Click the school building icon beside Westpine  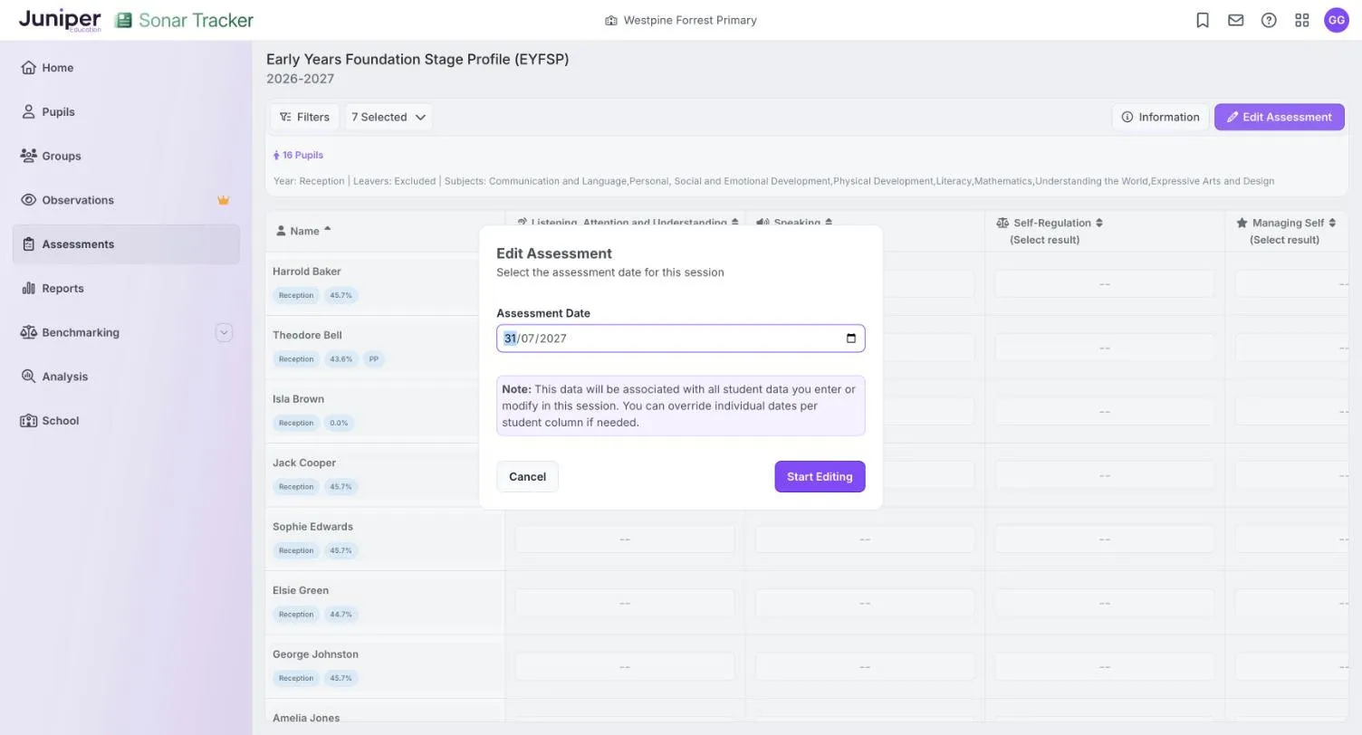pyautogui.click(x=611, y=20)
